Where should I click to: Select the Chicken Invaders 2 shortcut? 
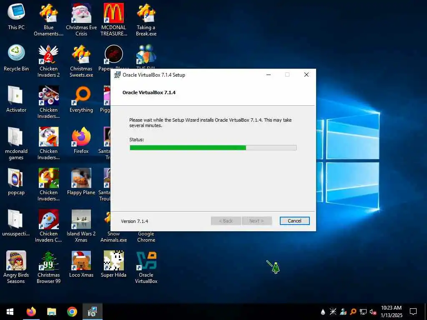tap(48, 61)
